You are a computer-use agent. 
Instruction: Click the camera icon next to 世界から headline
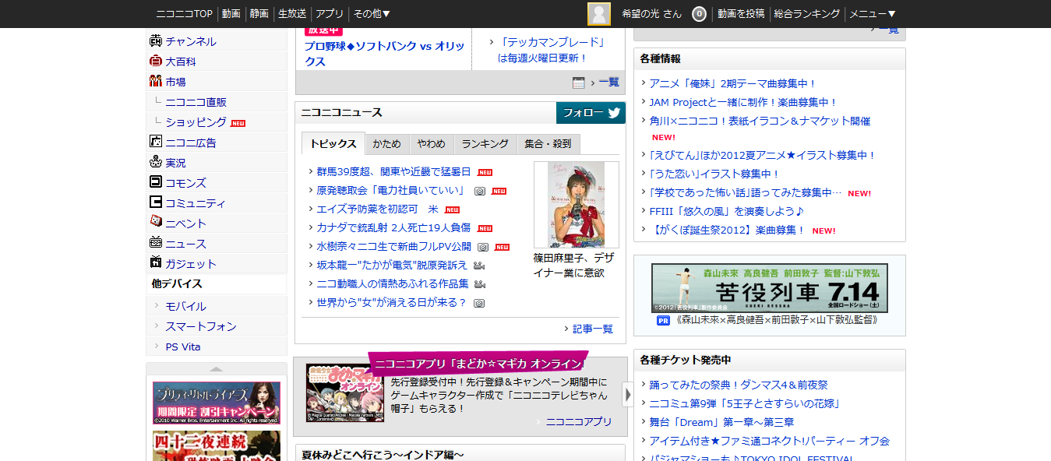[x=479, y=303]
